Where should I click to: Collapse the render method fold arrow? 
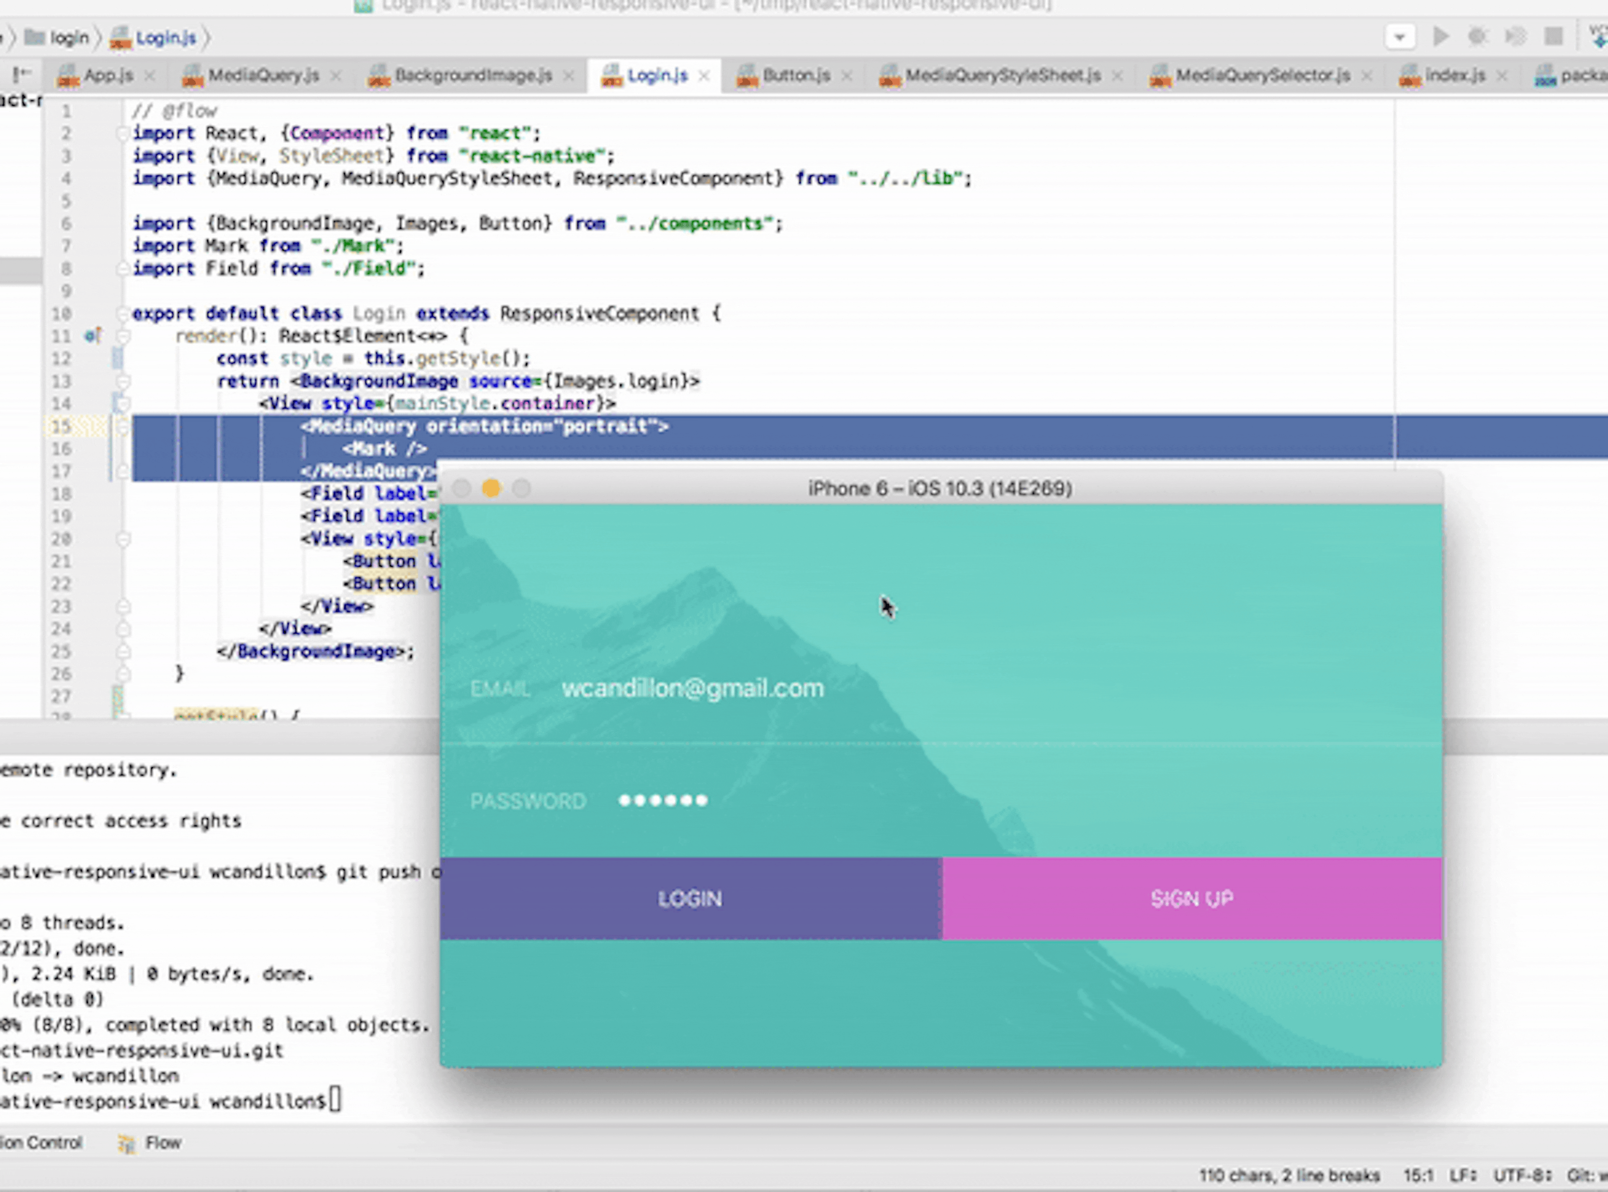(x=124, y=336)
